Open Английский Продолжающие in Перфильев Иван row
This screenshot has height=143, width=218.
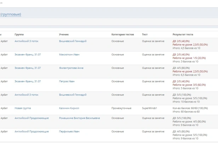pyautogui.click(x=31, y=131)
